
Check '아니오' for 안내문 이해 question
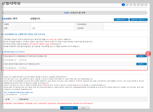point(20,68)
